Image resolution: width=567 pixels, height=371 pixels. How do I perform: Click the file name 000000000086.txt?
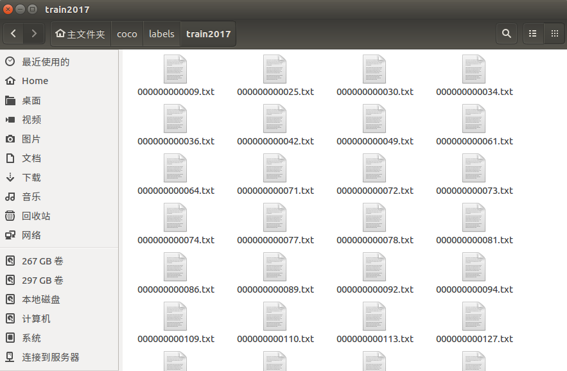(x=176, y=289)
